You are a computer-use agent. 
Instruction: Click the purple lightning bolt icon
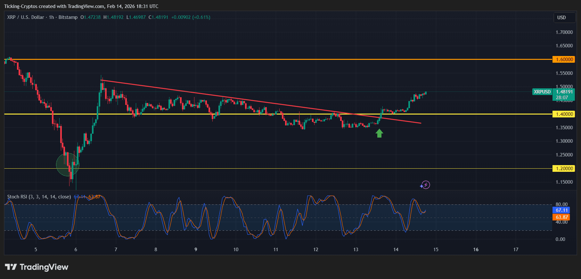tap(425, 185)
